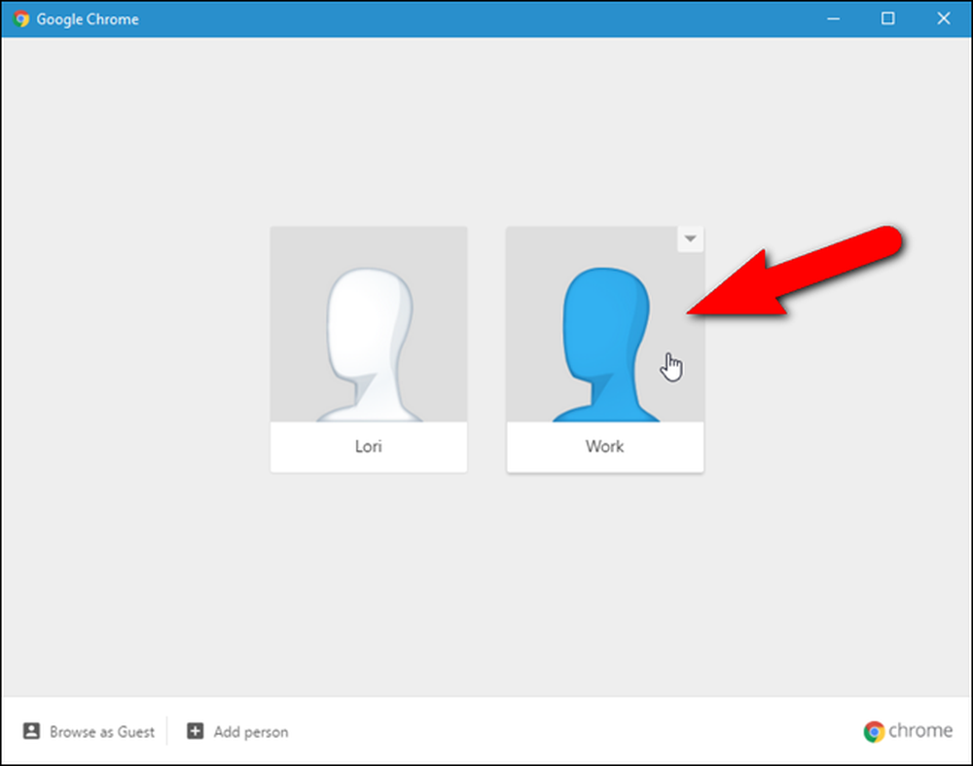Click the gray chrome wordmark text

pos(920,731)
